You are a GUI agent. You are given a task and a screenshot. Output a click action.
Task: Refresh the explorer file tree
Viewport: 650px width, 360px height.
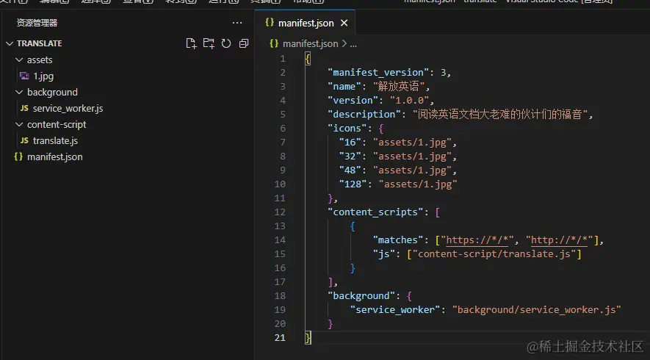226,43
